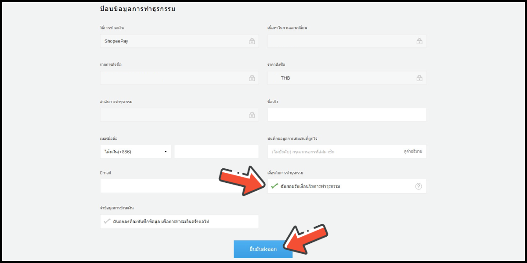This screenshot has height=263, width=527.
Task: Focus the Email input field
Action: pyautogui.click(x=179, y=186)
